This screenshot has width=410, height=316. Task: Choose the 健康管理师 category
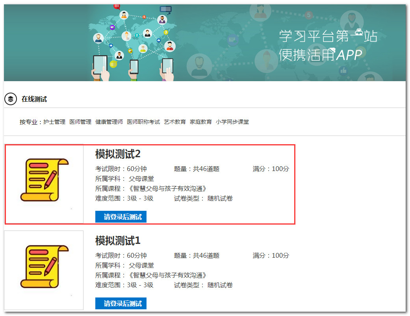pyautogui.click(x=109, y=122)
